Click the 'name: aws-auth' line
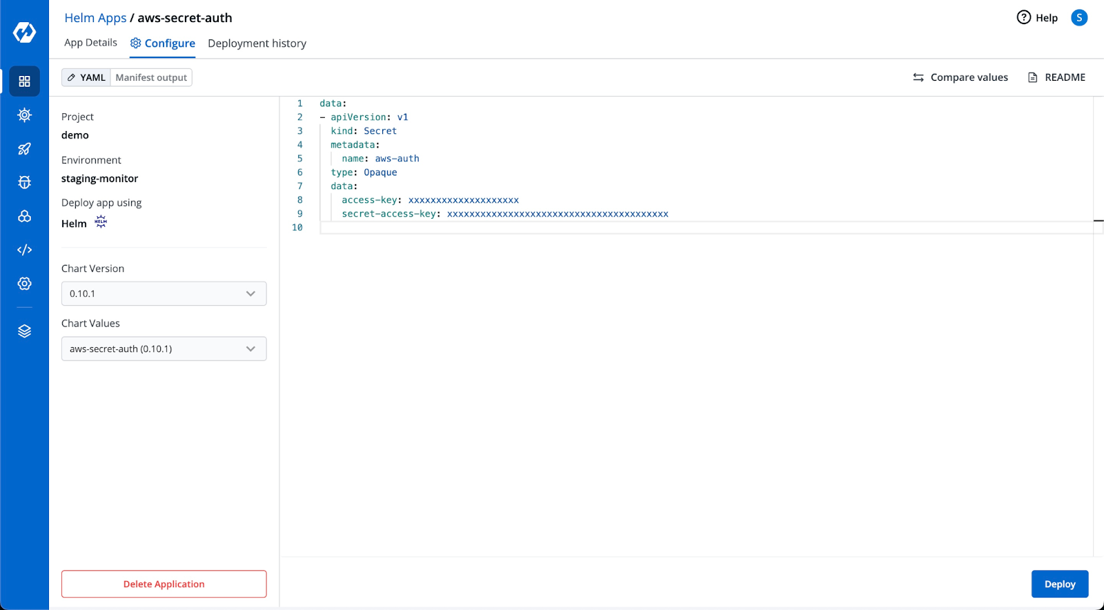1104x610 pixels. (x=380, y=159)
